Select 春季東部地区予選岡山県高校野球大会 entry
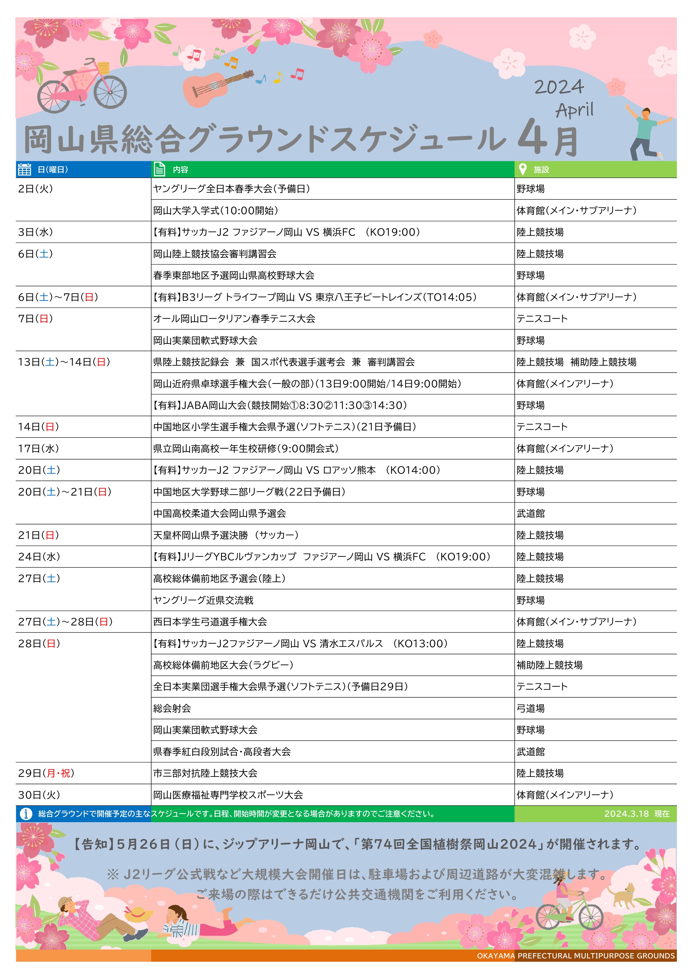Viewport: 693px width, 980px height. click(234, 275)
